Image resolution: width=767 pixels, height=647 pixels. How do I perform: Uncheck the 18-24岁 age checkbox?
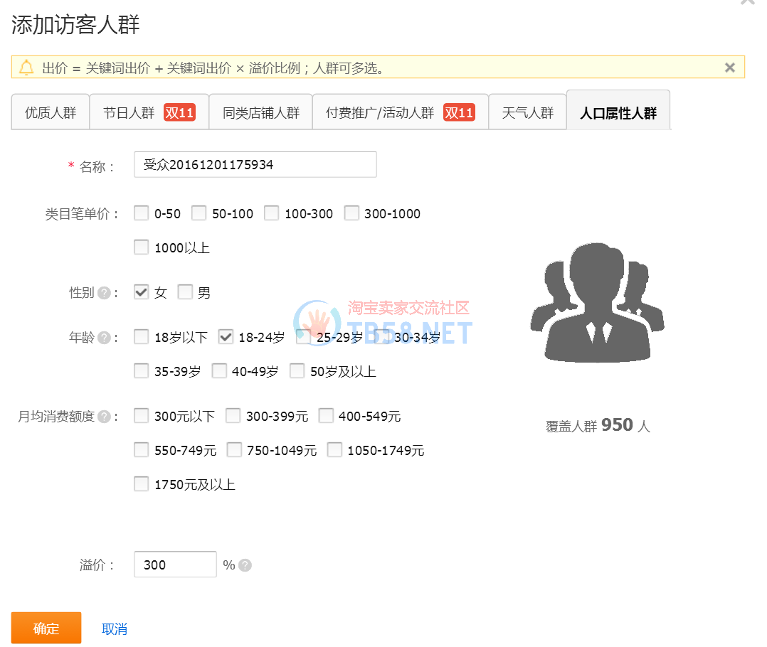226,337
